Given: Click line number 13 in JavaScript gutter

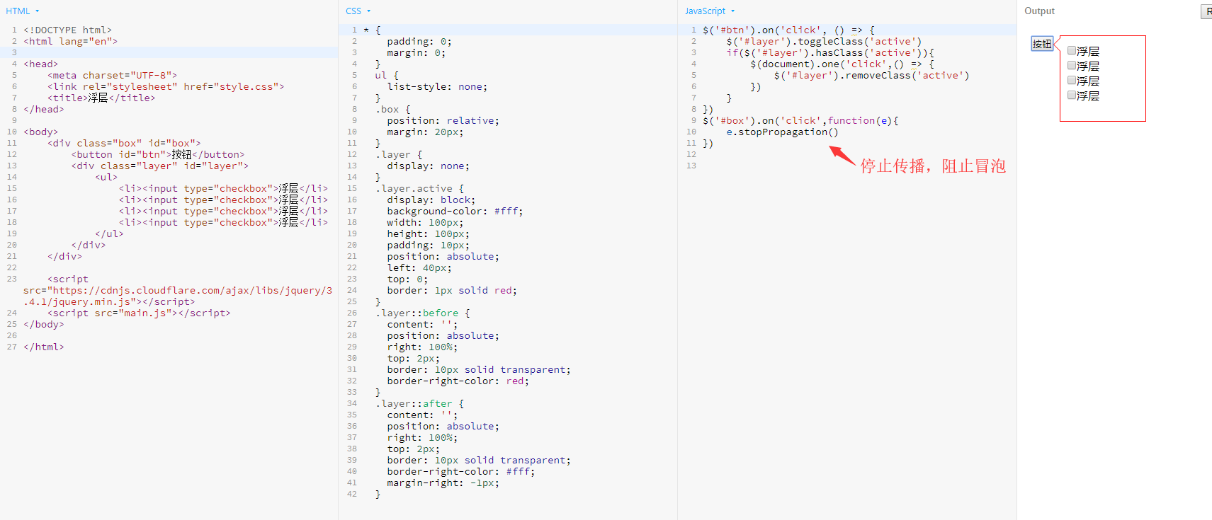Looking at the screenshot, I should coord(691,166).
